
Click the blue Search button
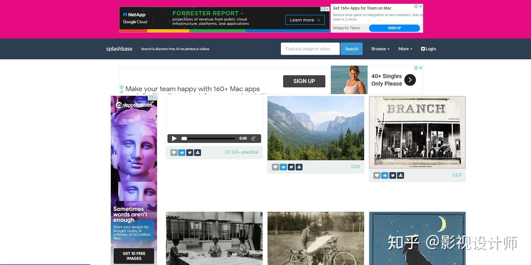click(351, 49)
